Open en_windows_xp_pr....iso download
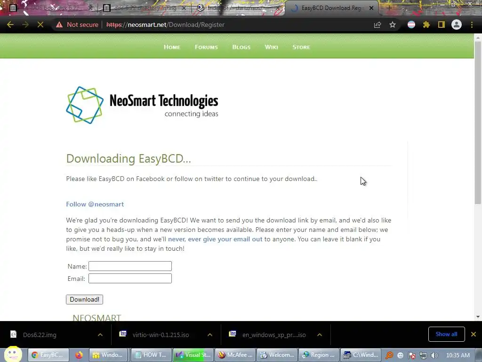The height and width of the screenshot is (362, 482). [x=274, y=335]
